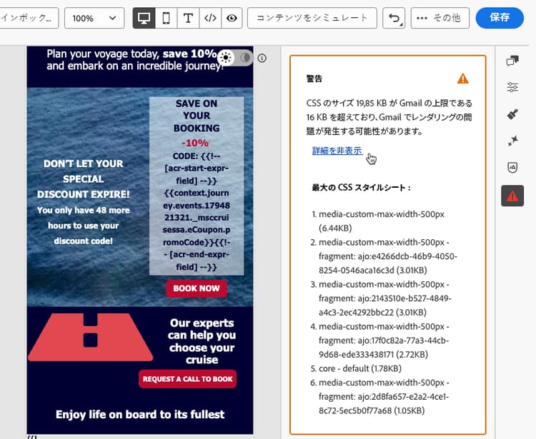Screen dimensions: 536x439
Task: Click the 詳細を非表示 link
Action: click(x=337, y=151)
